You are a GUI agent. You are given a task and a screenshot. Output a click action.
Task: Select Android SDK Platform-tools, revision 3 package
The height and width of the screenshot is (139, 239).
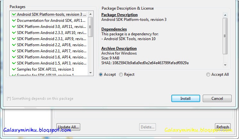49,14
